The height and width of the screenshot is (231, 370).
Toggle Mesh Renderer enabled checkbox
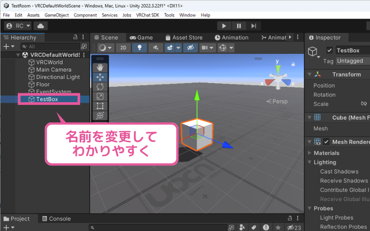pyautogui.click(x=326, y=142)
